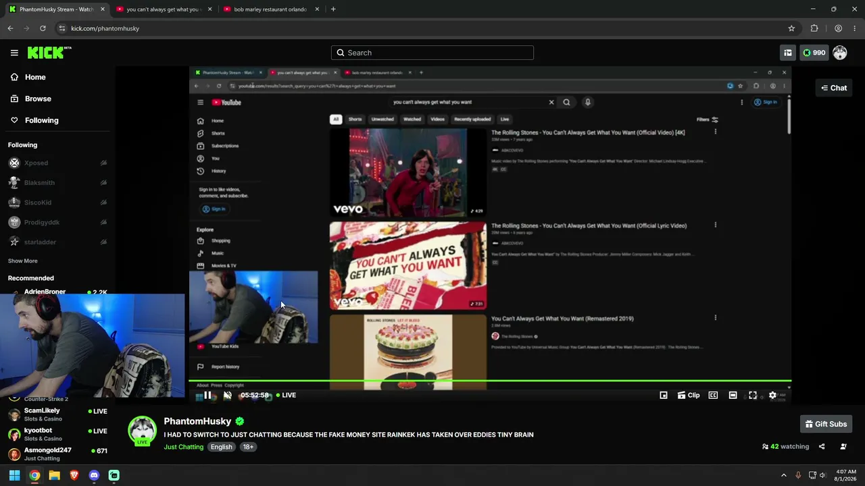Open the Chrome profile menu
This screenshot has width=865, height=486.
point(838,28)
